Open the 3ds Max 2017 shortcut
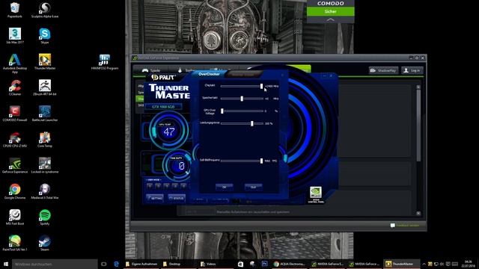Viewport: 479px width, 269px height. point(15,36)
